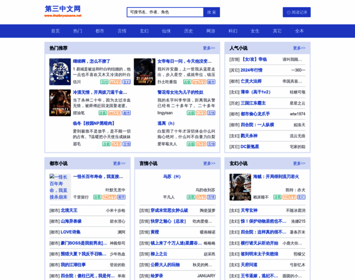Image resolution: width=355 pixels, height=280 pixels.
Task: Open cover thumbnail of 继续啊，怎么不撩了
Action: pyautogui.click(x=60, y=72)
